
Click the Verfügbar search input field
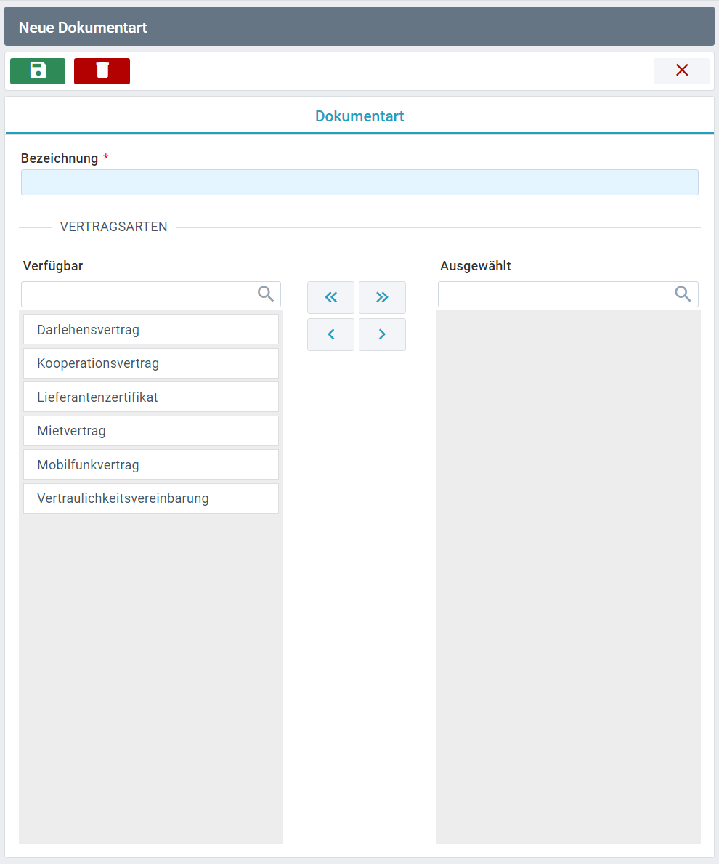138,294
